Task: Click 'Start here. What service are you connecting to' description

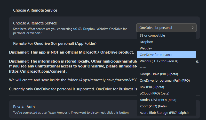Action: click(x=70, y=31)
